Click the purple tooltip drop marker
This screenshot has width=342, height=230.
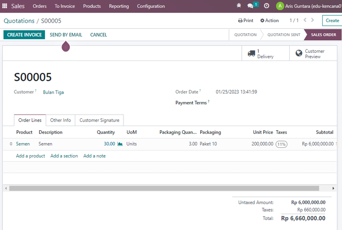click(x=66, y=47)
